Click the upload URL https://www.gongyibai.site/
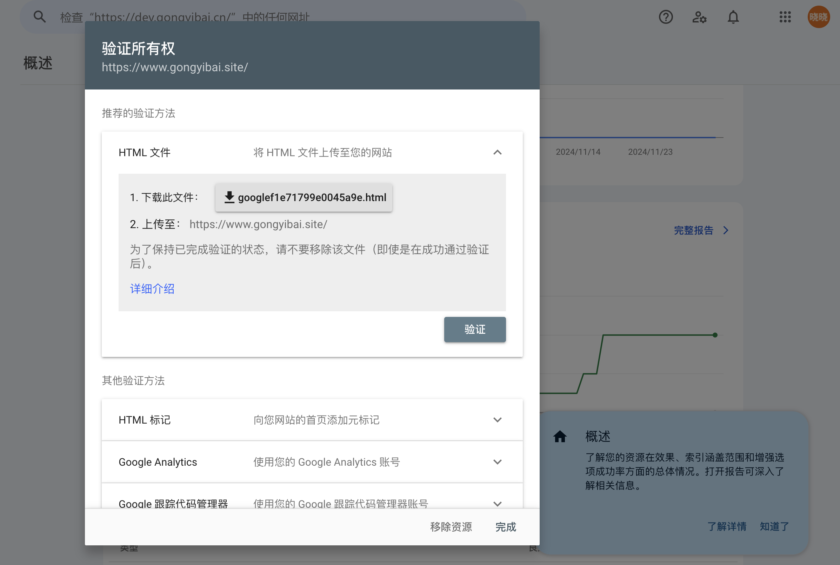Image resolution: width=840 pixels, height=565 pixels. (x=258, y=224)
